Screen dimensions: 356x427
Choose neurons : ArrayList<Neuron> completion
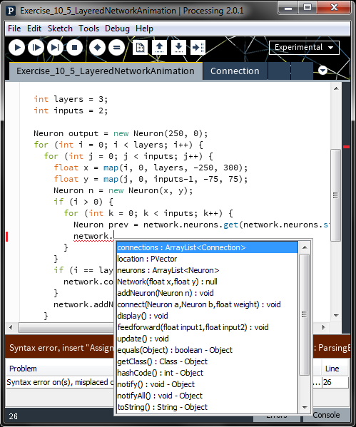[x=207, y=270]
